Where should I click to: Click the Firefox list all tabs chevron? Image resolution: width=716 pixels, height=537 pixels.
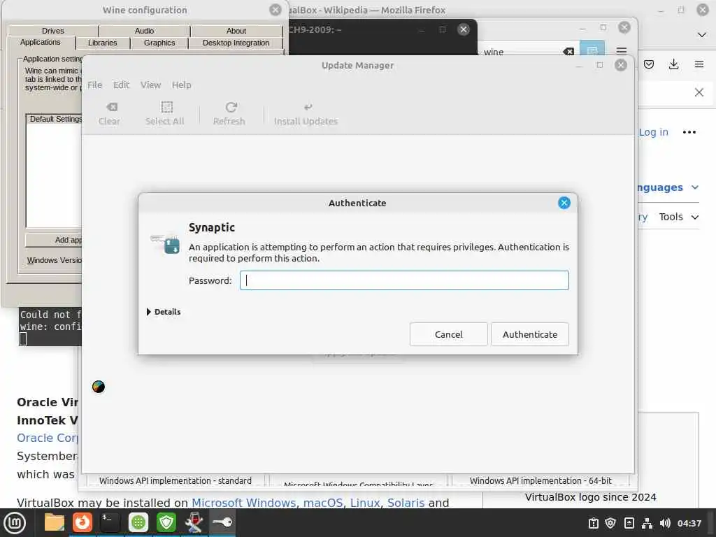pyautogui.click(x=702, y=35)
